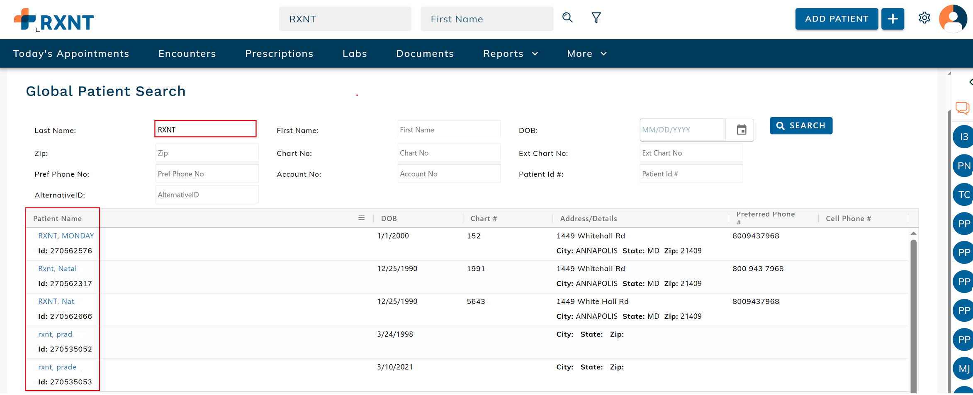Viewport: 973px width, 395px height.
Task: Click the results table vertical scrollbar
Action: [913, 315]
